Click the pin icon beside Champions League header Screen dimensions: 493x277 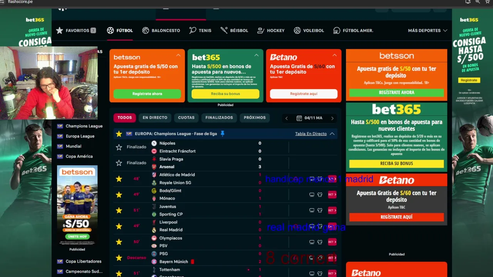222,133
